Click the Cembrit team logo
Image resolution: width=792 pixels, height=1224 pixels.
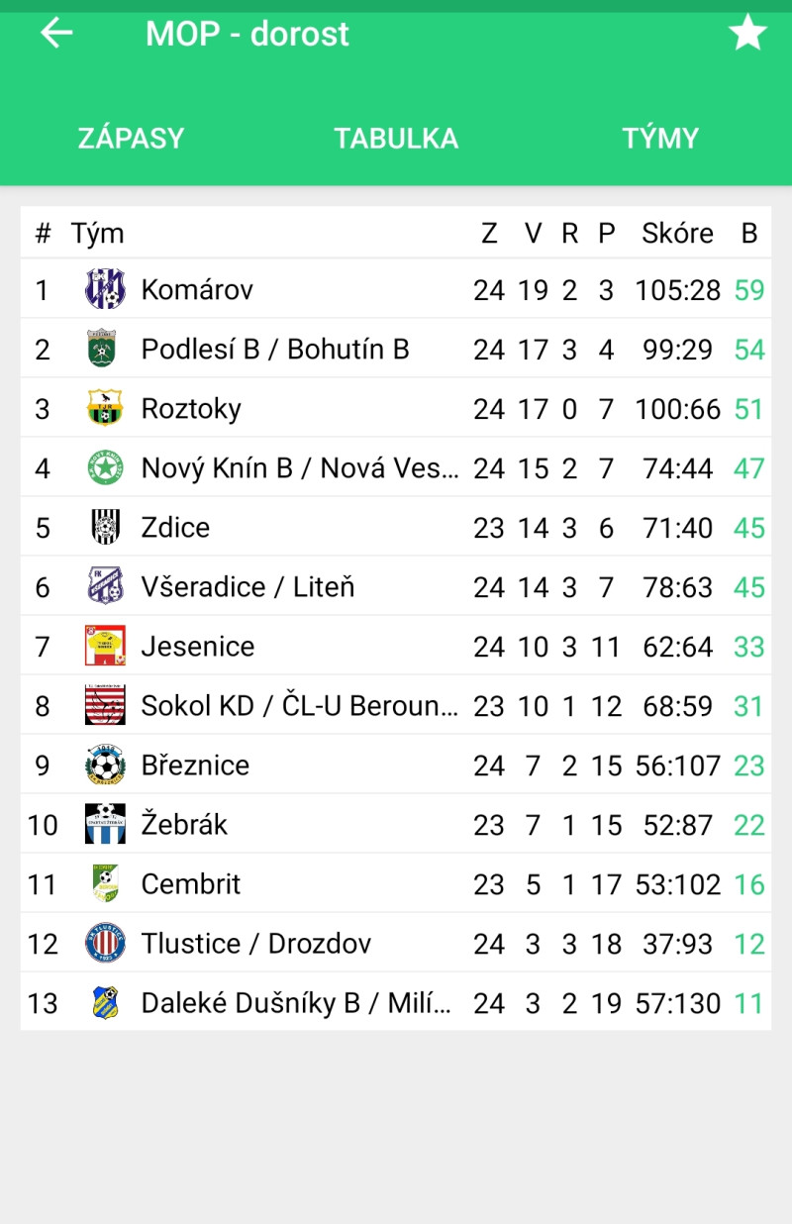click(x=105, y=883)
